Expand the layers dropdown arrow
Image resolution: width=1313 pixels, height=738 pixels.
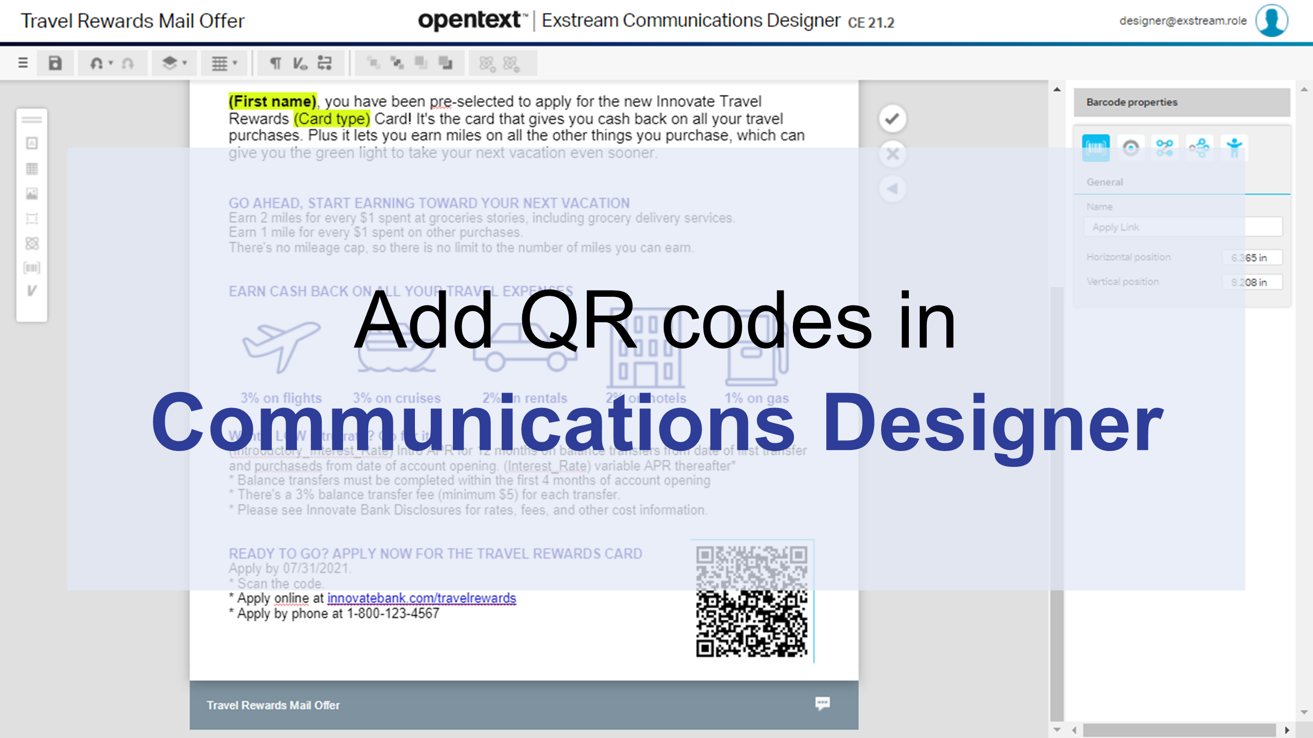[x=185, y=63]
